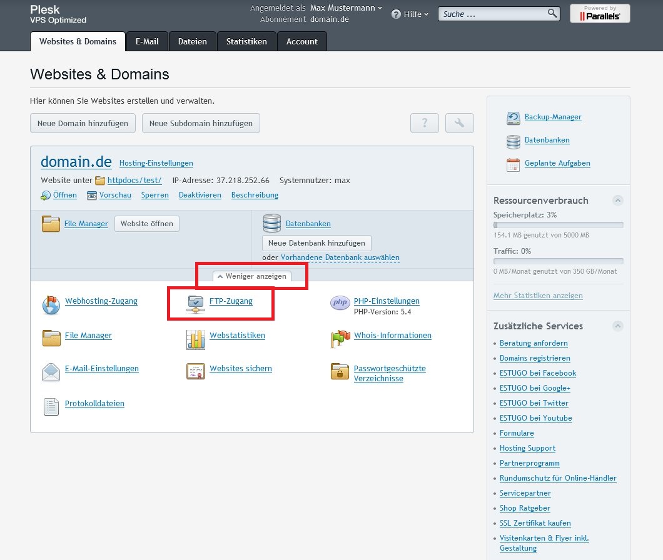Click the Whois-Informationen flags icon

340,339
